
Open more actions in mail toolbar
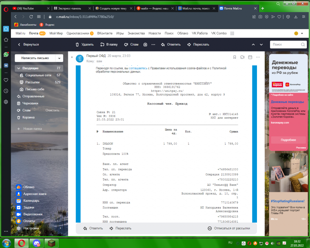pos(153,45)
